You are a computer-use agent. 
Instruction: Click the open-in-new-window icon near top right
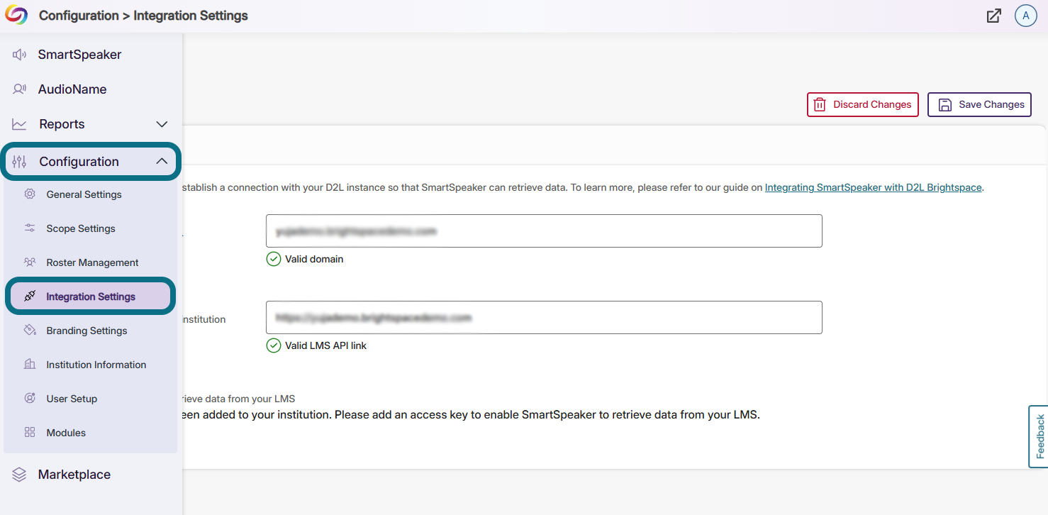[x=994, y=15]
